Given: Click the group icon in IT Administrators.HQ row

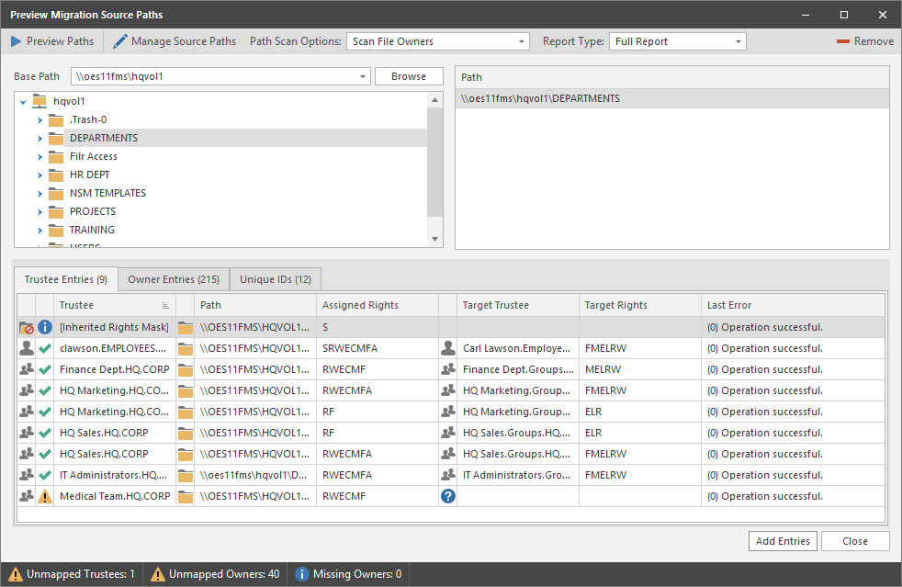Looking at the screenshot, I should 27,475.
